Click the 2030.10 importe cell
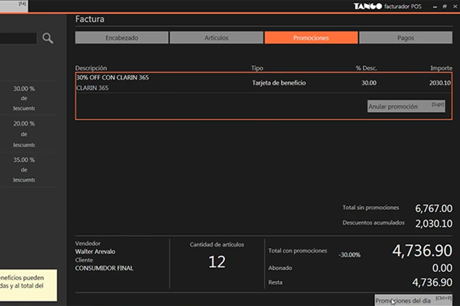This screenshot has width=460, height=306. (440, 83)
